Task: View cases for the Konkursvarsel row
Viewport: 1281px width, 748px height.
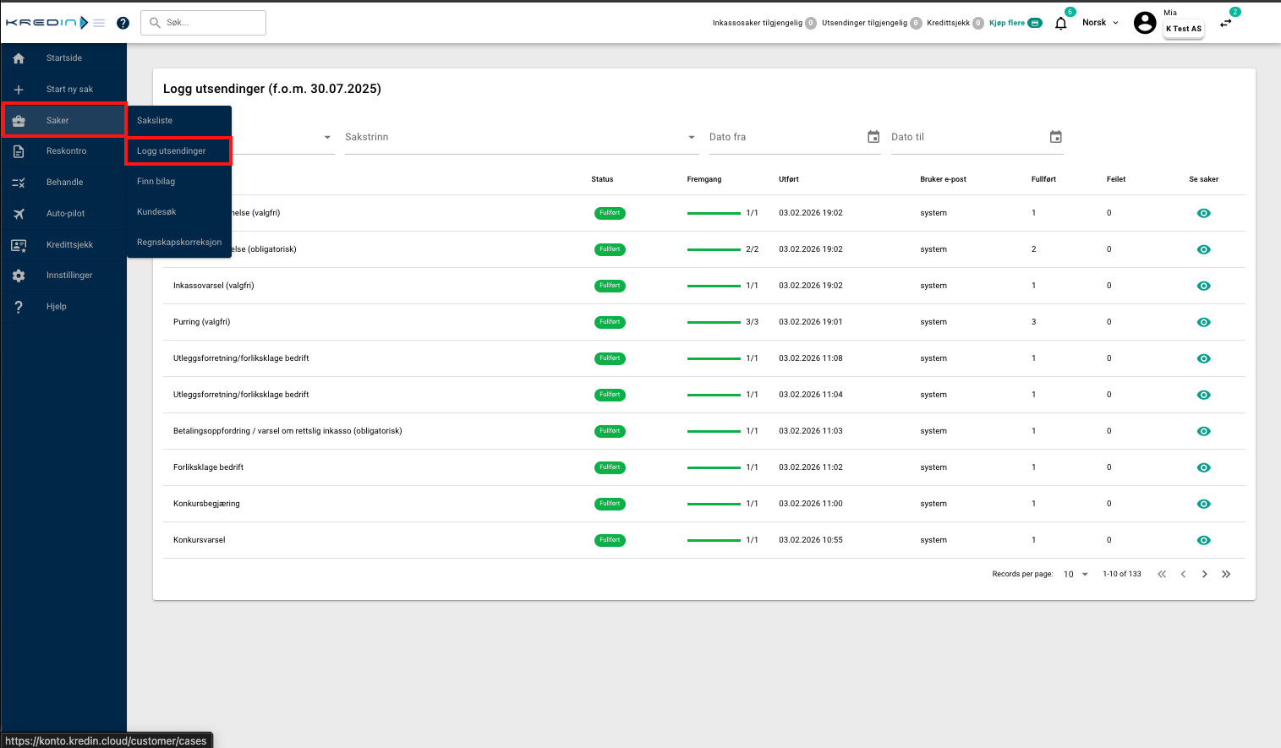Action: click(1203, 540)
